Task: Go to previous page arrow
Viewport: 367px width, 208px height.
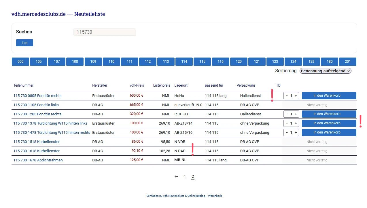Action: [176, 177]
